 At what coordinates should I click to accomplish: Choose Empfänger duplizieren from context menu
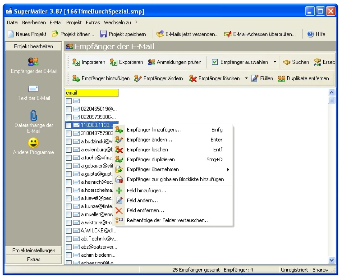click(x=150, y=159)
